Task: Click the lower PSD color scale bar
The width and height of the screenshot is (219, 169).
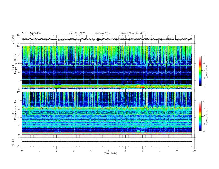Action: coord(200,116)
